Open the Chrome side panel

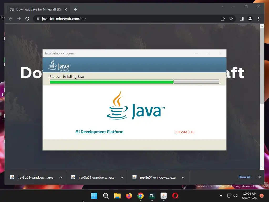242,19
